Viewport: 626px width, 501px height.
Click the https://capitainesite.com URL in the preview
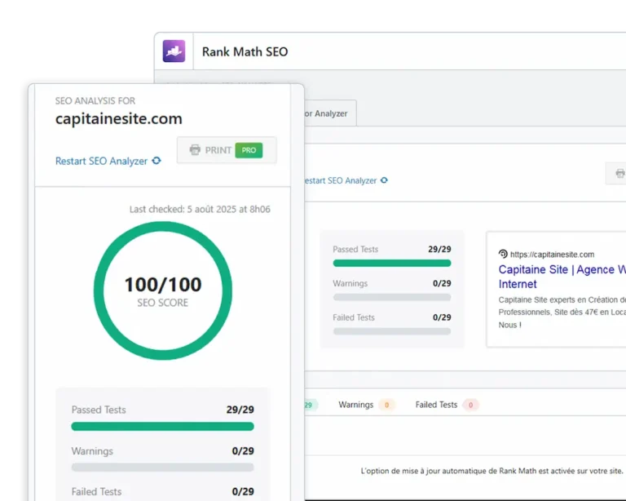[x=552, y=254]
